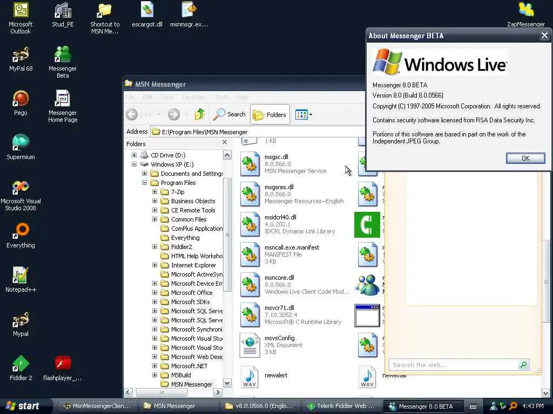553x414 pixels.
Task: Switch to MSN Messenger taskbar button
Action: 179,406
